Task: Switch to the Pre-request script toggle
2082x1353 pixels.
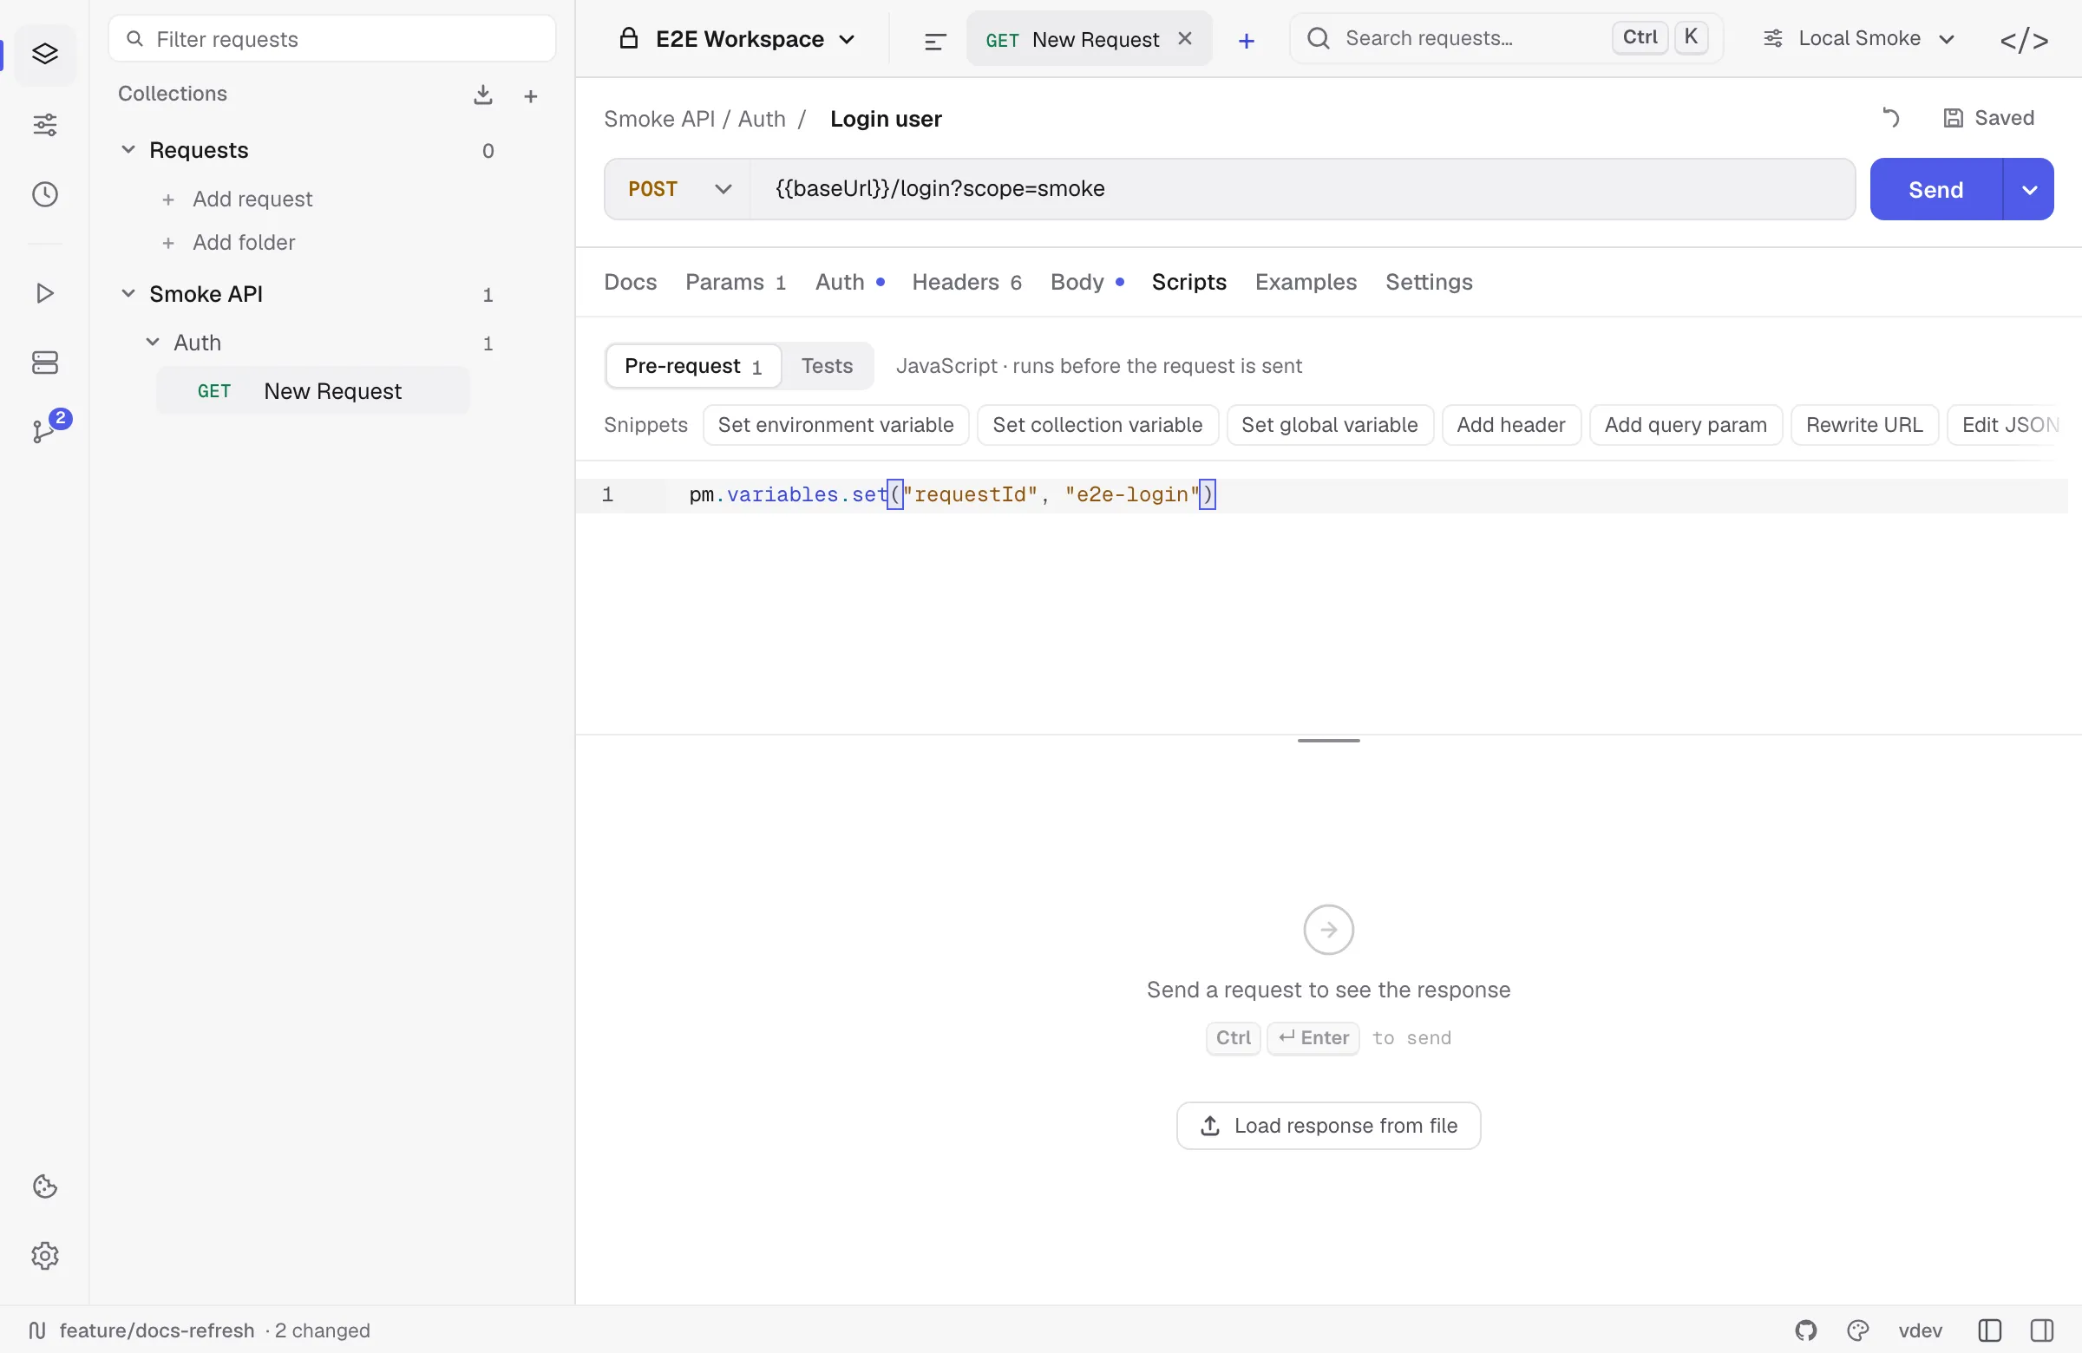Action: point(694,366)
